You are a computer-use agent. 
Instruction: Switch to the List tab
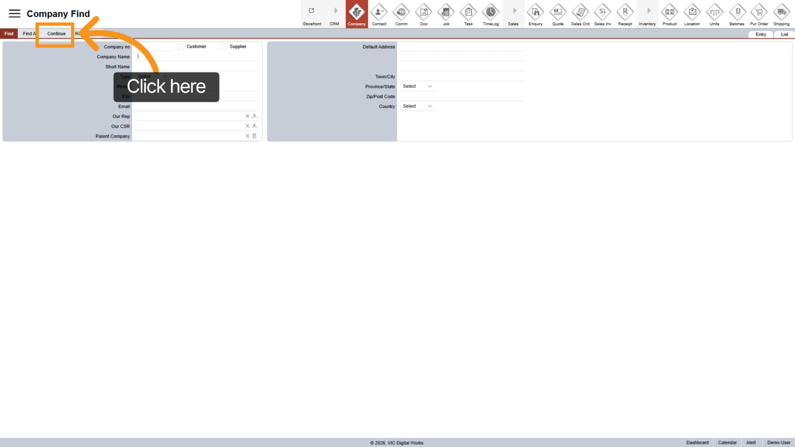coord(784,35)
